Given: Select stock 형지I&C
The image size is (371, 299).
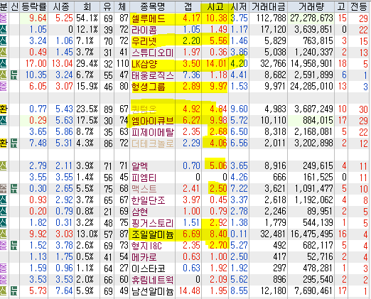Looking at the screenshot, I should 146,246.
